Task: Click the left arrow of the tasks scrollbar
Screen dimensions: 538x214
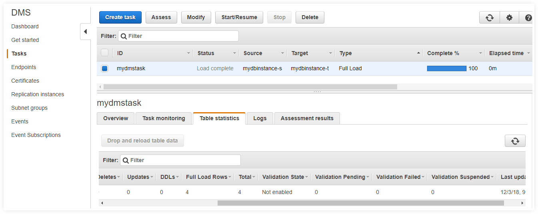Action: tap(100, 87)
